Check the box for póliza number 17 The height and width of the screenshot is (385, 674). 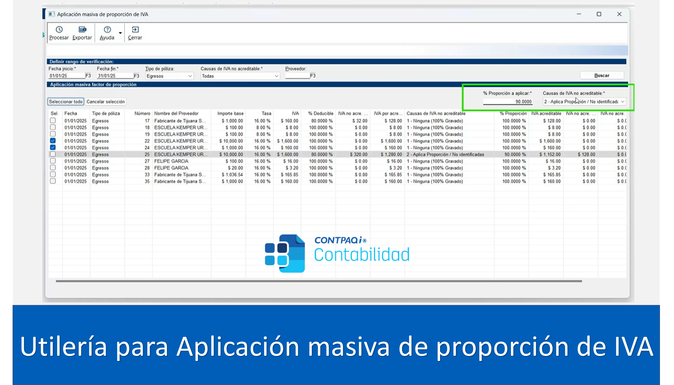53,121
